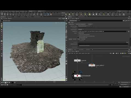Open the main File menu
131x98 pixels.
[2, 11]
